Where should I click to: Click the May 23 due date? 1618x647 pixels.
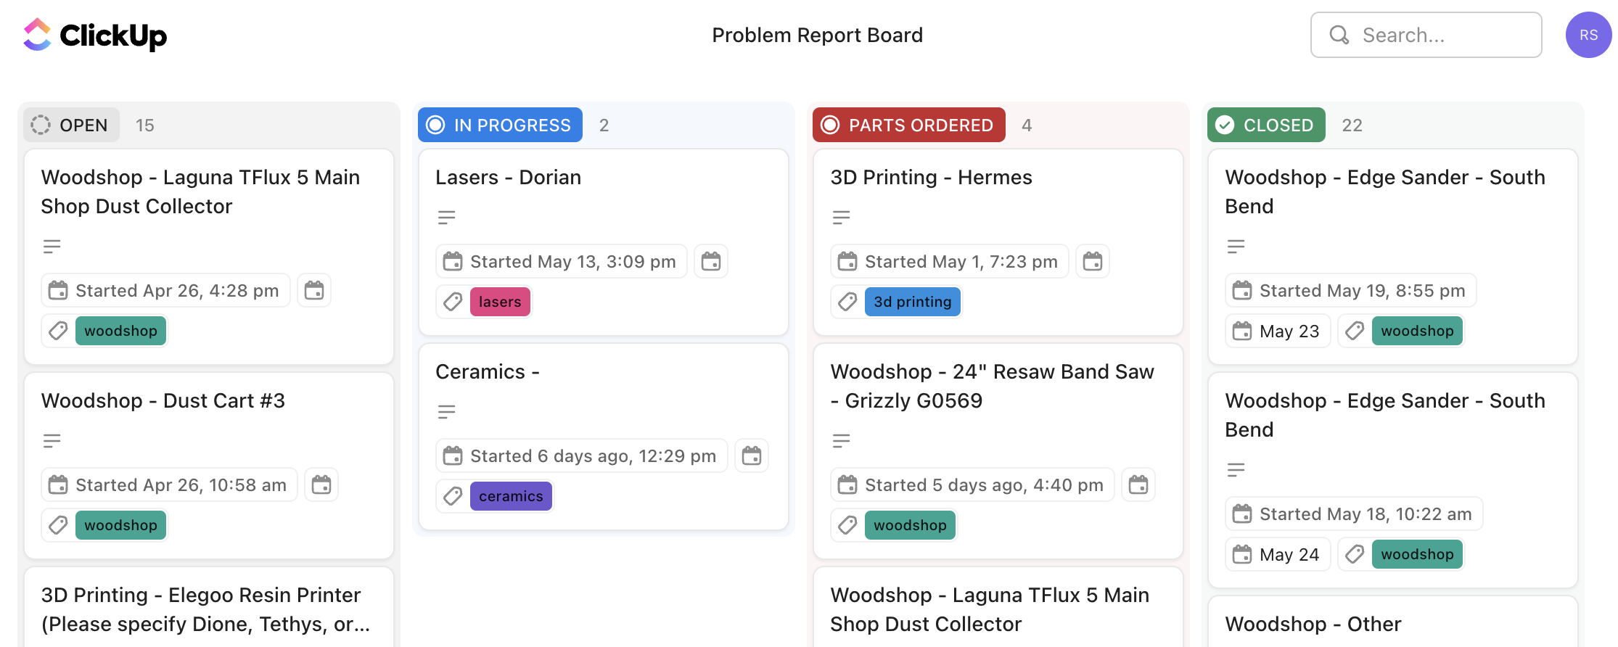(x=1278, y=331)
